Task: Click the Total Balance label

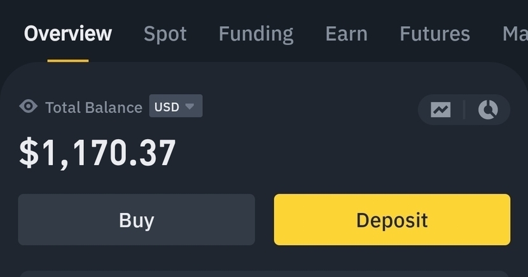Action: (x=94, y=107)
